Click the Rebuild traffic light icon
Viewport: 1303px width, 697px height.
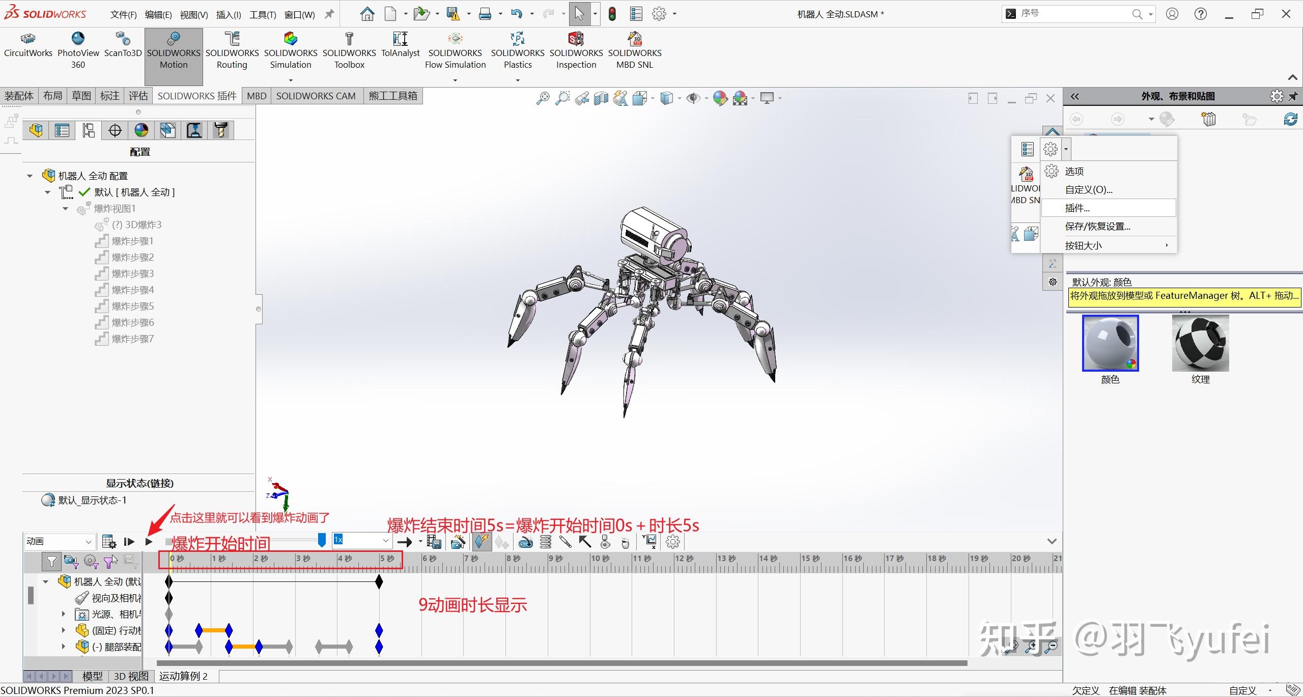coord(612,14)
